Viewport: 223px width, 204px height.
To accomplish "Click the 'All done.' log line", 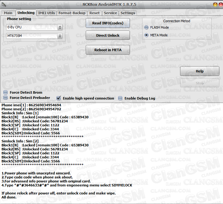I will tap(9, 197).
